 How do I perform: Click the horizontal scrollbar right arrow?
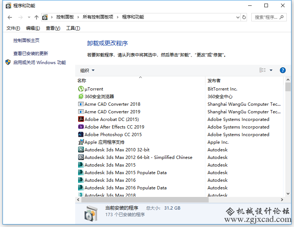click(x=282, y=200)
